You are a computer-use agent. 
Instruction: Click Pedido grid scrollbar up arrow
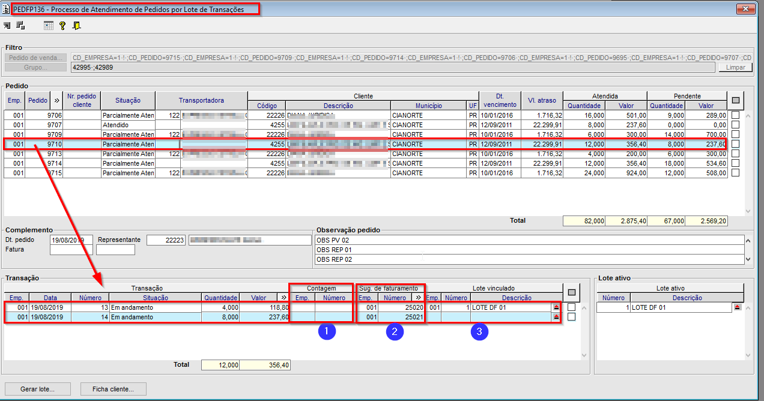[748, 115]
